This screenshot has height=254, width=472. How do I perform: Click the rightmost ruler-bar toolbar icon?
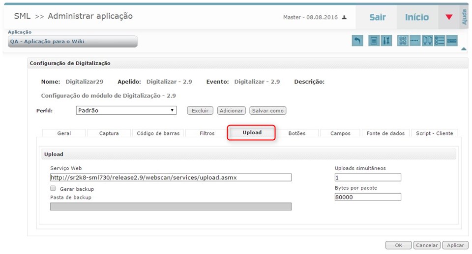(x=452, y=41)
